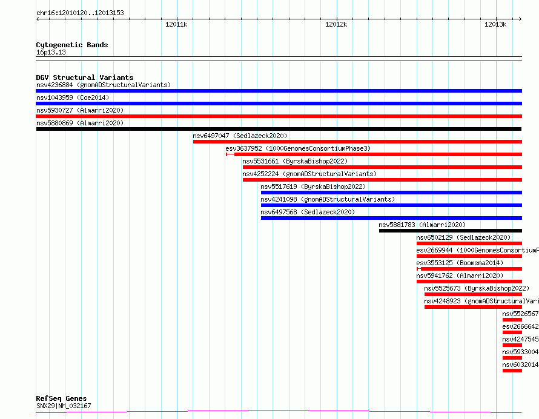539x419 pixels.
Task: Open the nsv4247545 variant label
Action: click(520, 339)
